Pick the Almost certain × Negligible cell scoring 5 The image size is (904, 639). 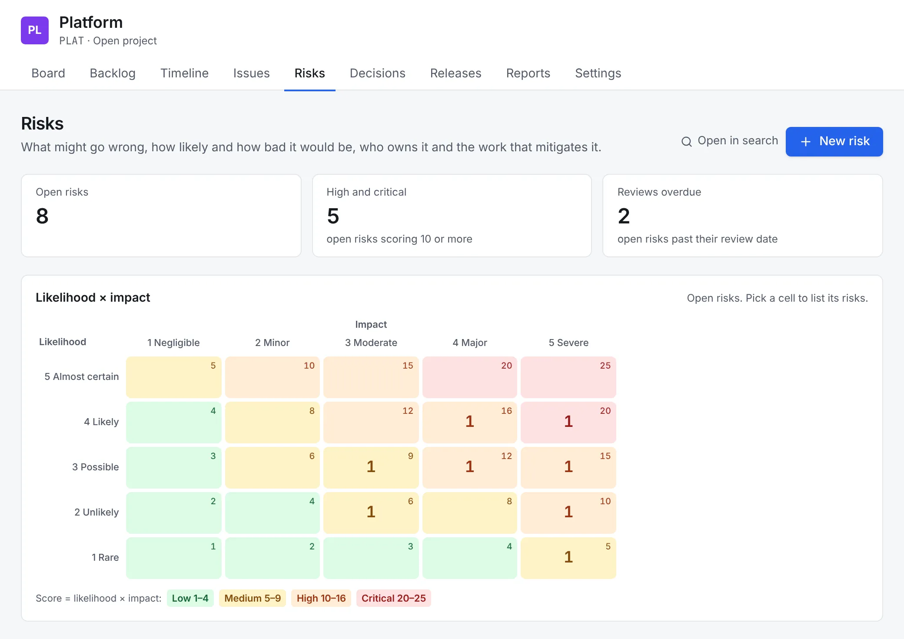click(173, 377)
